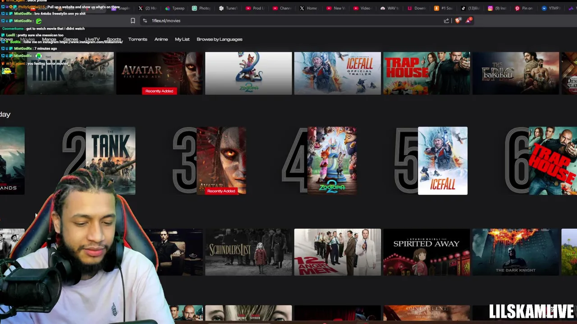Open the Channel YouTube browser tab

(282, 8)
